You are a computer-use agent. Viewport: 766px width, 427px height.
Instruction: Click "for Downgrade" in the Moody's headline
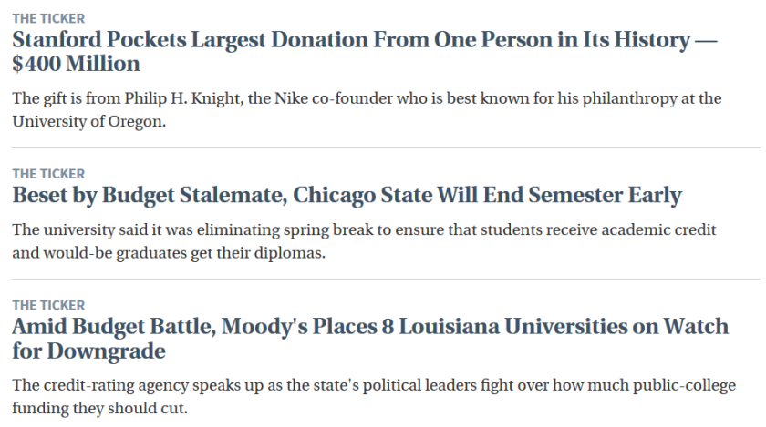[89, 351]
